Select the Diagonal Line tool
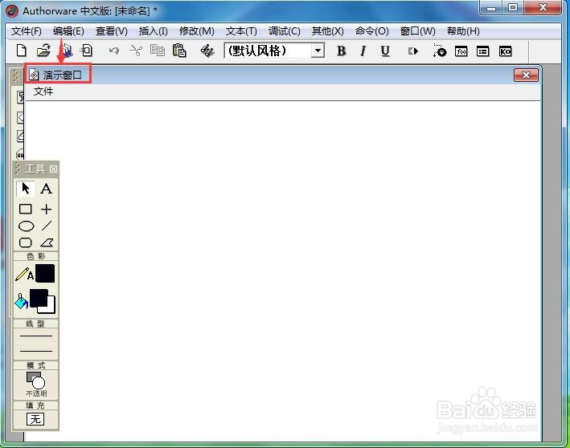The image size is (570, 448). coord(47,226)
